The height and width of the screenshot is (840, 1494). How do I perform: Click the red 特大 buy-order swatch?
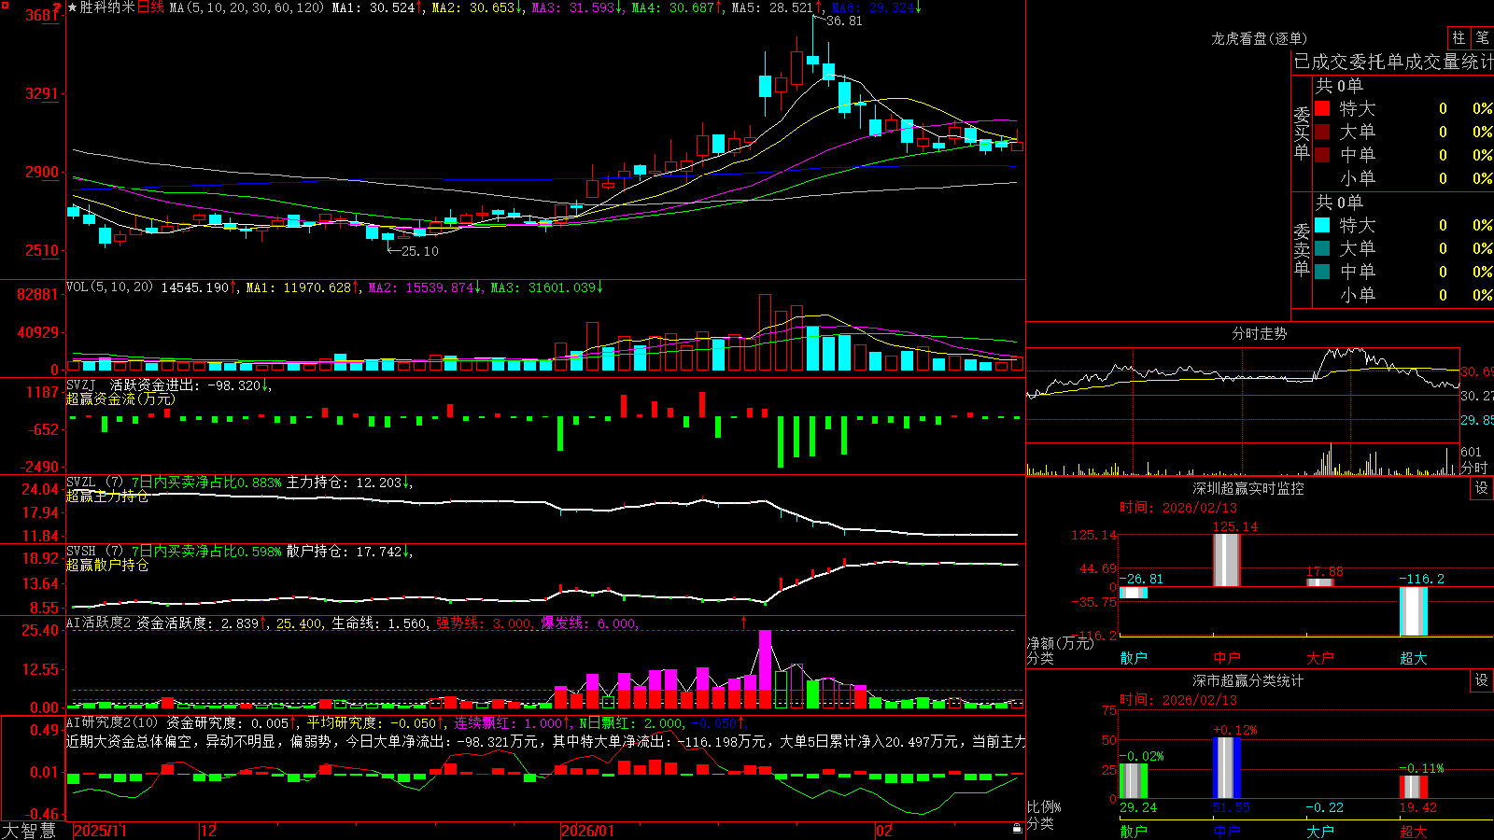point(1322,108)
